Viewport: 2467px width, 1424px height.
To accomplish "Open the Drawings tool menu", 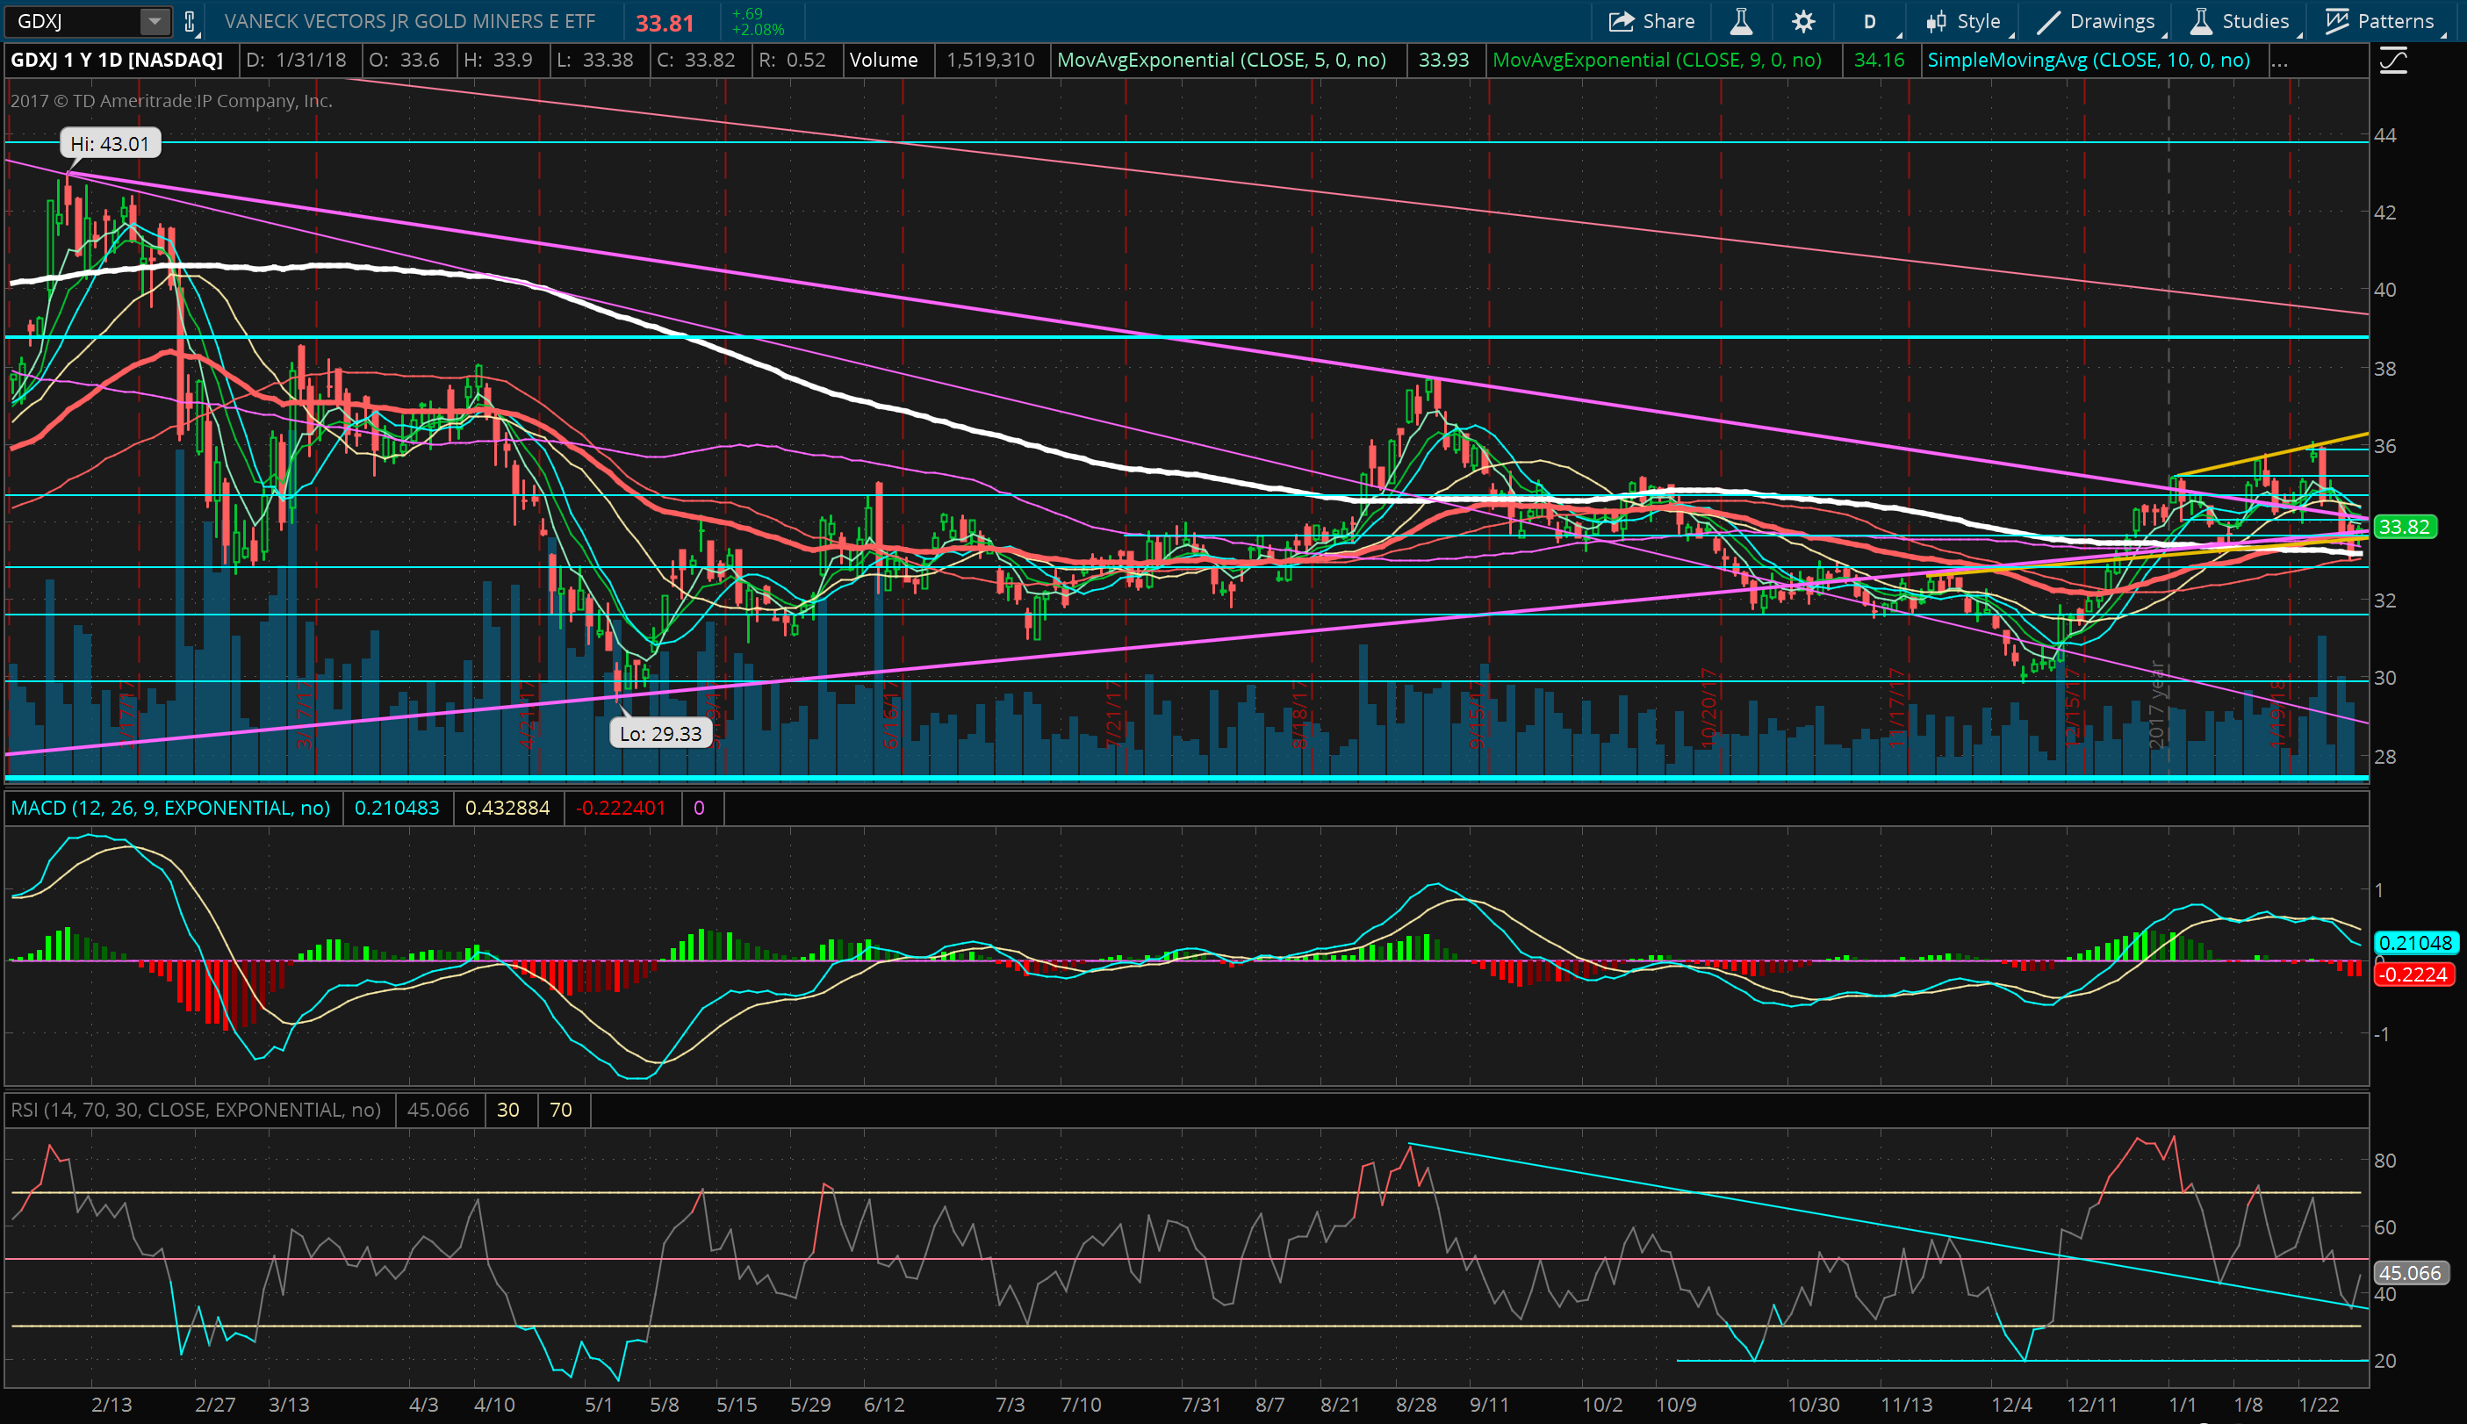I will 2097,22.
